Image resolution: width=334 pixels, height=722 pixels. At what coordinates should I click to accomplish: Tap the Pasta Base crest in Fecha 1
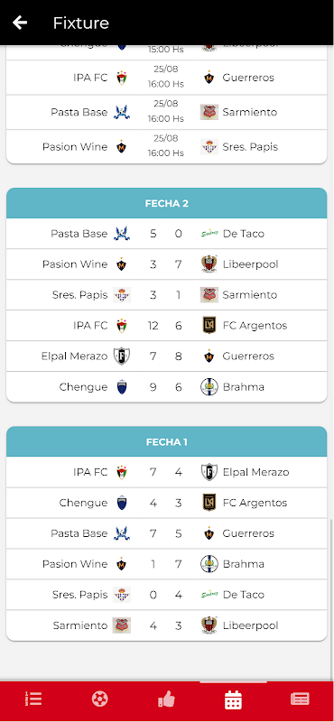122,533
